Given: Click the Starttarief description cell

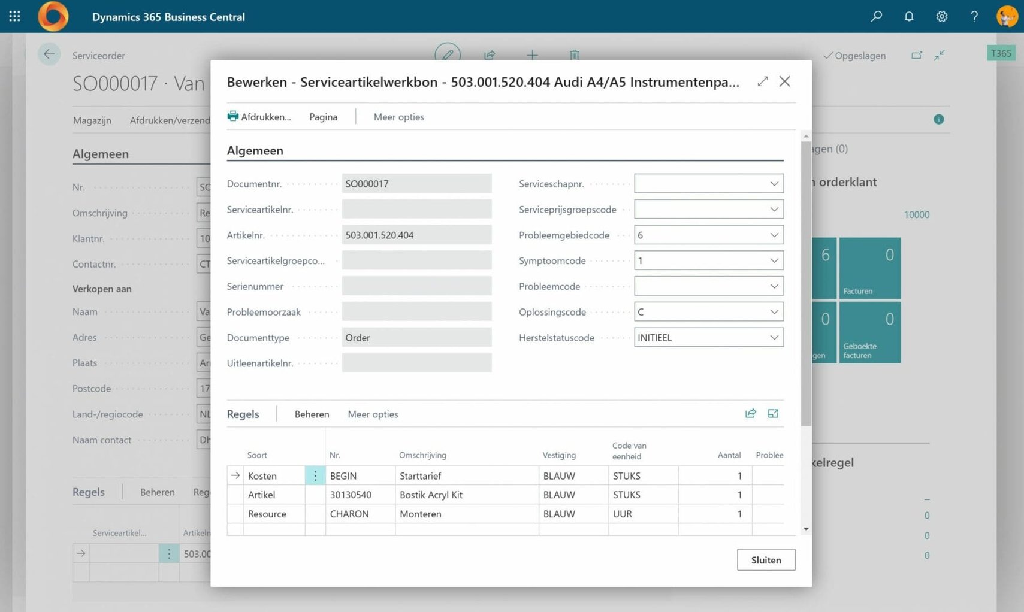Looking at the screenshot, I should coord(467,475).
